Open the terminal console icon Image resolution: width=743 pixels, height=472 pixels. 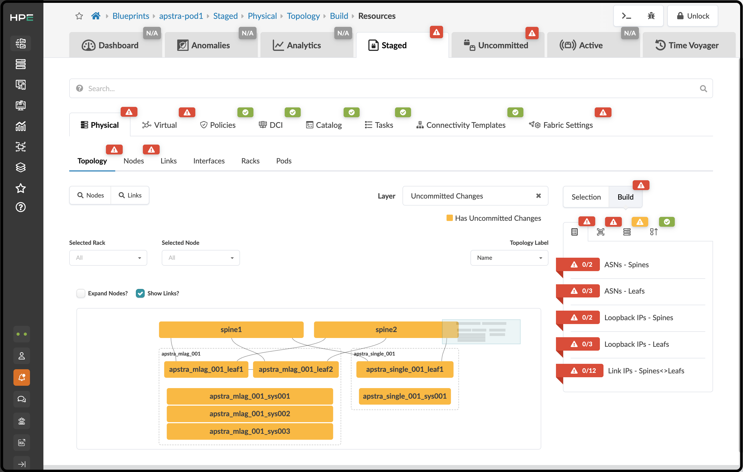click(626, 16)
